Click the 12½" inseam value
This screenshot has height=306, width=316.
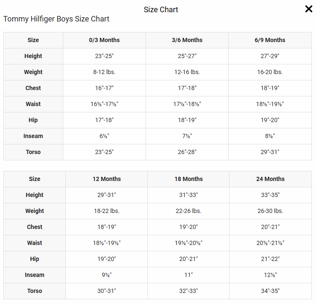pyautogui.click(x=270, y=275)
